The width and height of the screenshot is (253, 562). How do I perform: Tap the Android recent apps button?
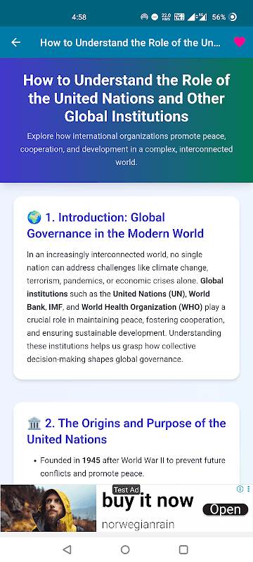(x=183, y=549)
